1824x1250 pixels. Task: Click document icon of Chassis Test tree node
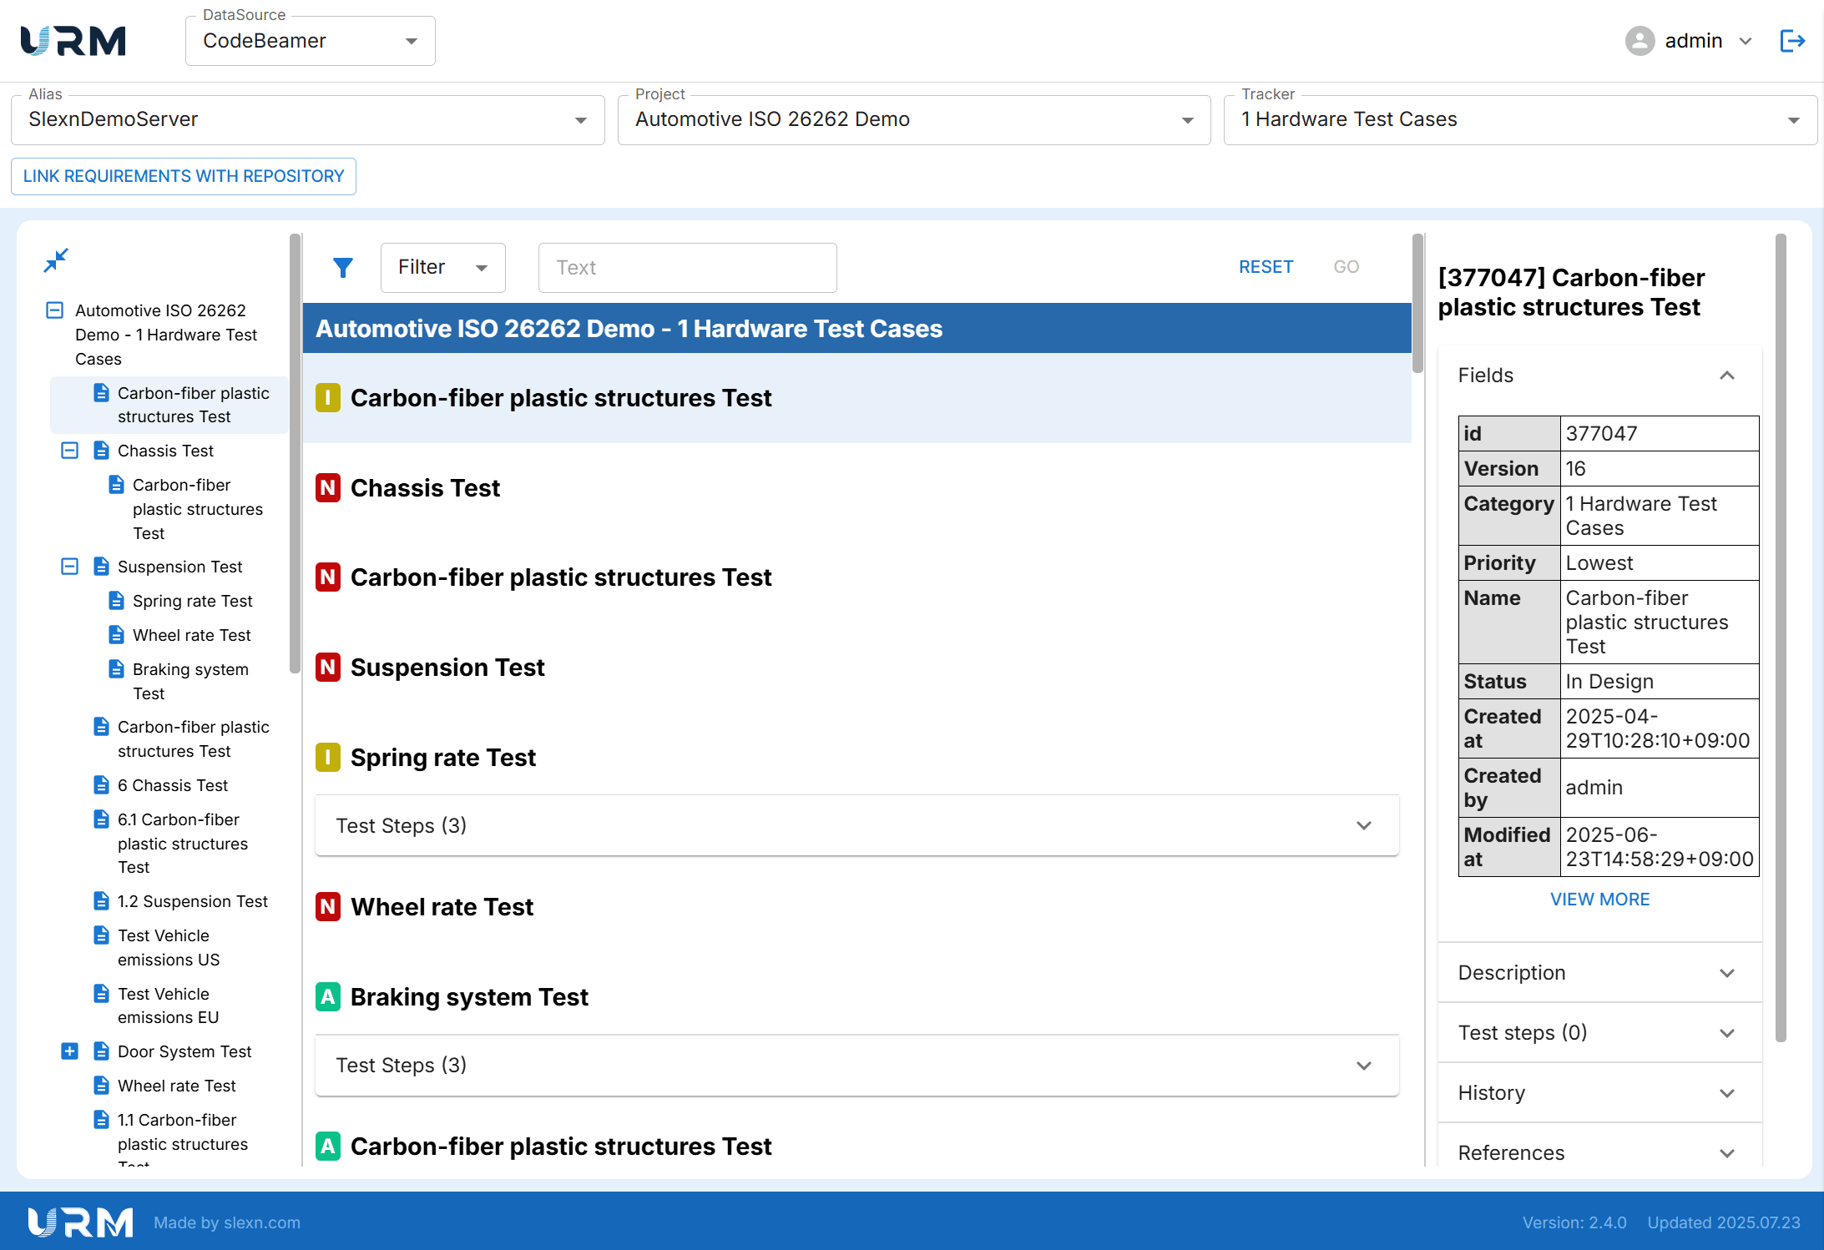[x=101, y=451]
